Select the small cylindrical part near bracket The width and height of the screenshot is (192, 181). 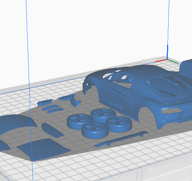point(76,103)
